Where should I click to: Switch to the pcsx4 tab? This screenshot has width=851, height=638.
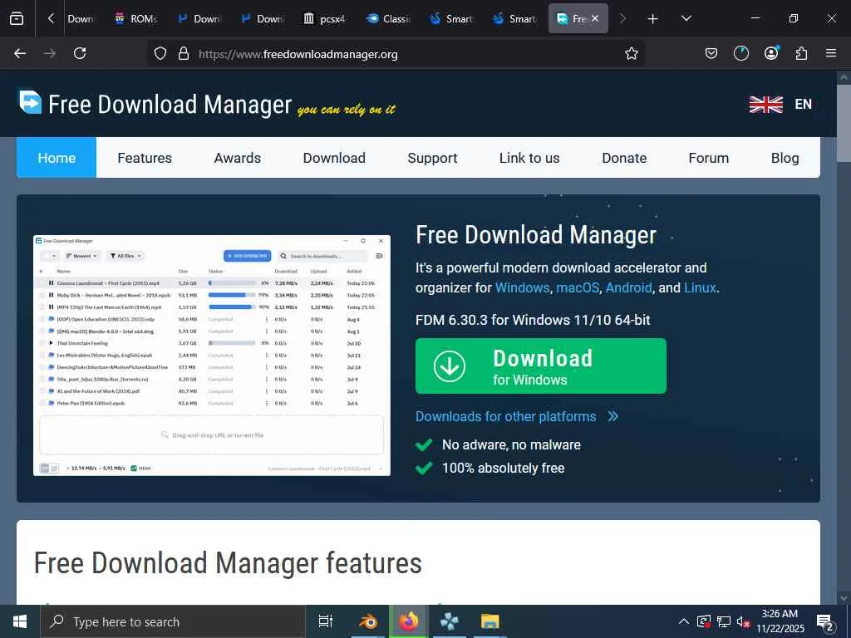[324, 19]
